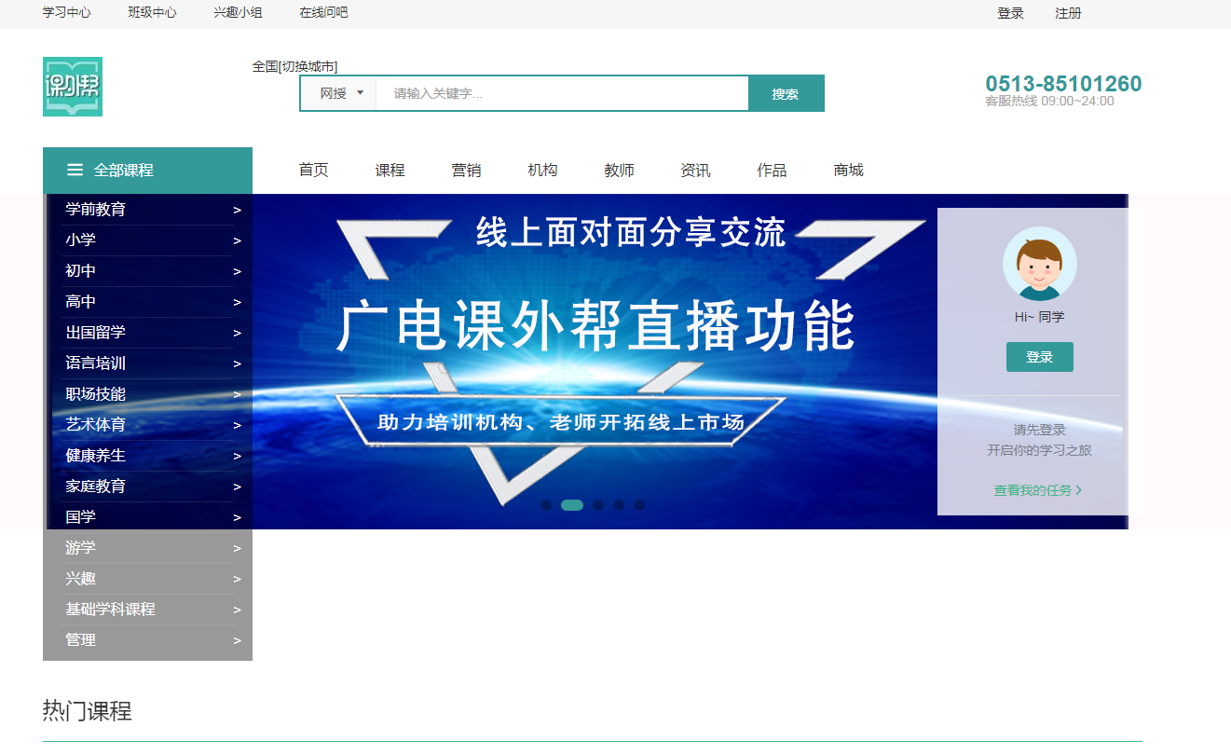Click the 登录 button in user panel
1231x754 pixels.
(1039, 357)
